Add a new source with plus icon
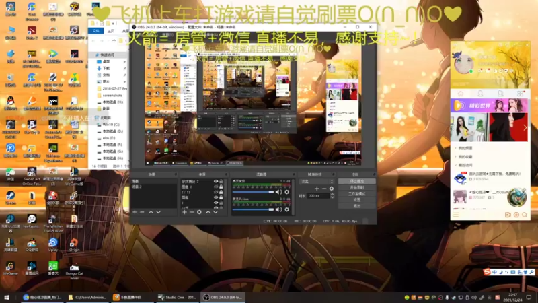Image resolution: width=538 pixels, height=303 pixels. [184, 212]
